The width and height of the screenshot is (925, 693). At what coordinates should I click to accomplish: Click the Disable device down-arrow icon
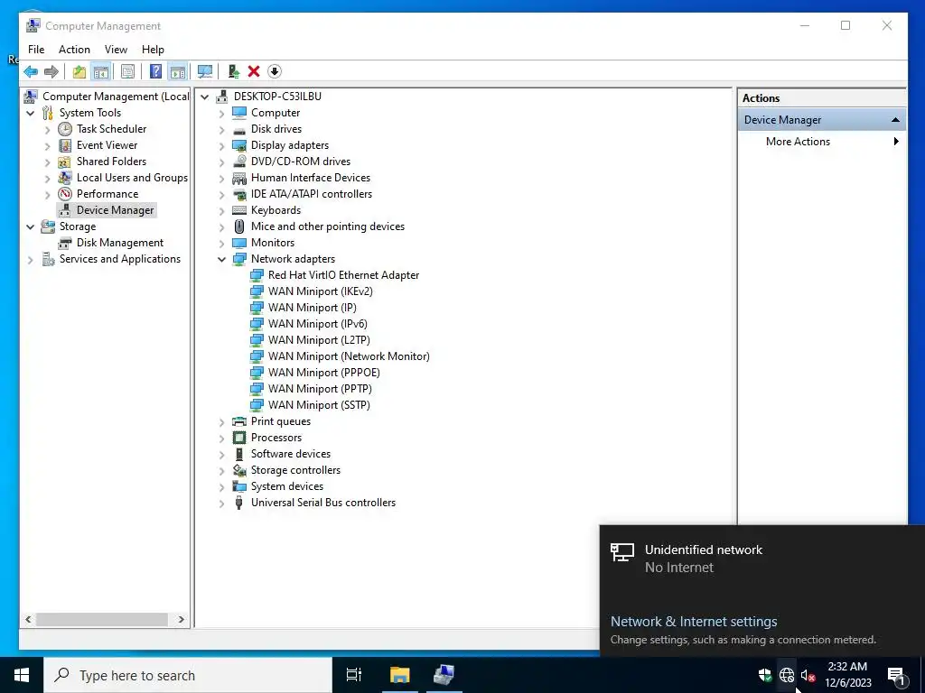pos(275,72)
